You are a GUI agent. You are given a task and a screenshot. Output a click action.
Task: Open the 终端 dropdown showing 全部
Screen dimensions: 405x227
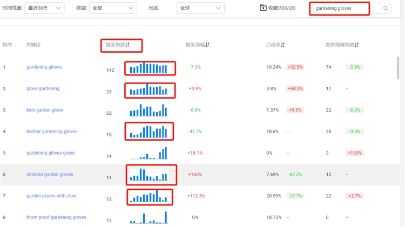[x=113, y=8]
